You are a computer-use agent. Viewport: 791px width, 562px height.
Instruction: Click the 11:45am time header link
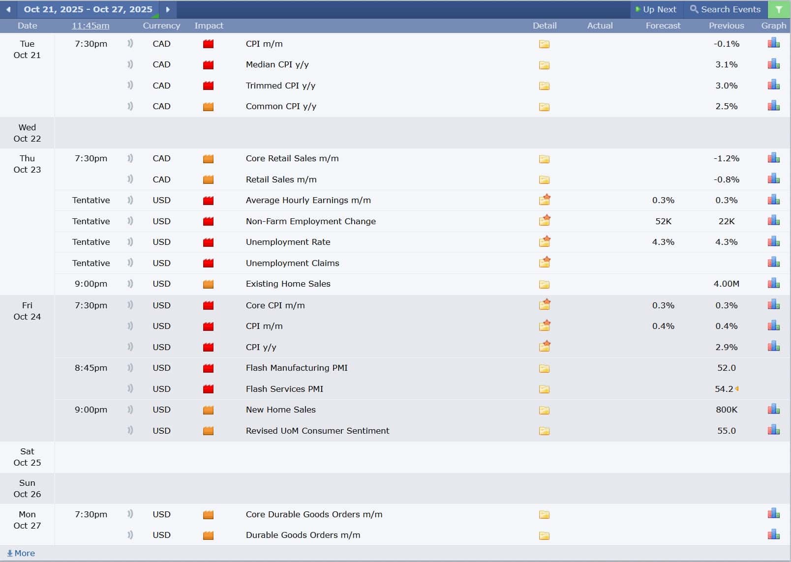click(91, 26)
